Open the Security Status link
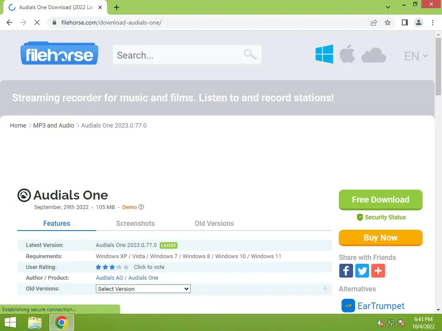442x331 pixels. click(385, 217)
